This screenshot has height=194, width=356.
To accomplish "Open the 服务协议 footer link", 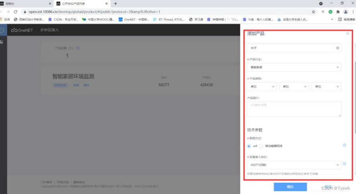I will pyautogui.click(x=79, y=182).
